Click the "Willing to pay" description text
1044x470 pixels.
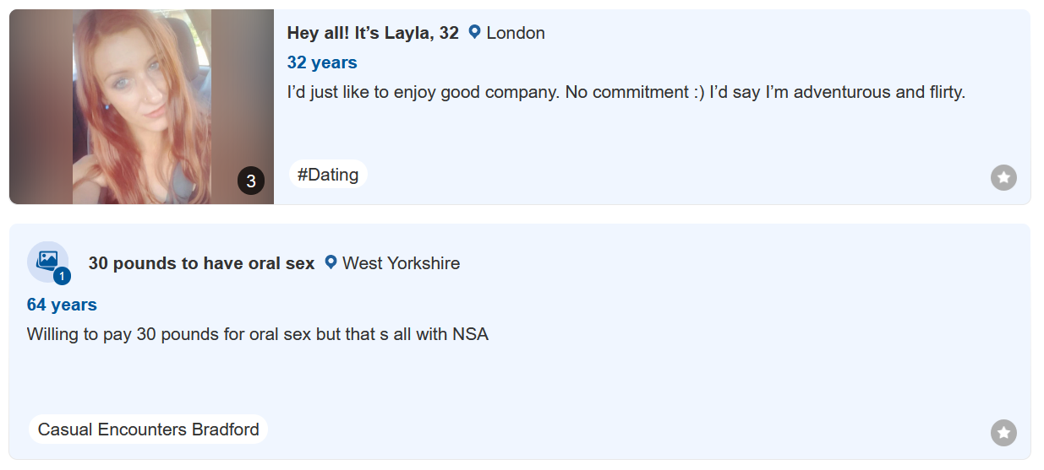(258, 334)
